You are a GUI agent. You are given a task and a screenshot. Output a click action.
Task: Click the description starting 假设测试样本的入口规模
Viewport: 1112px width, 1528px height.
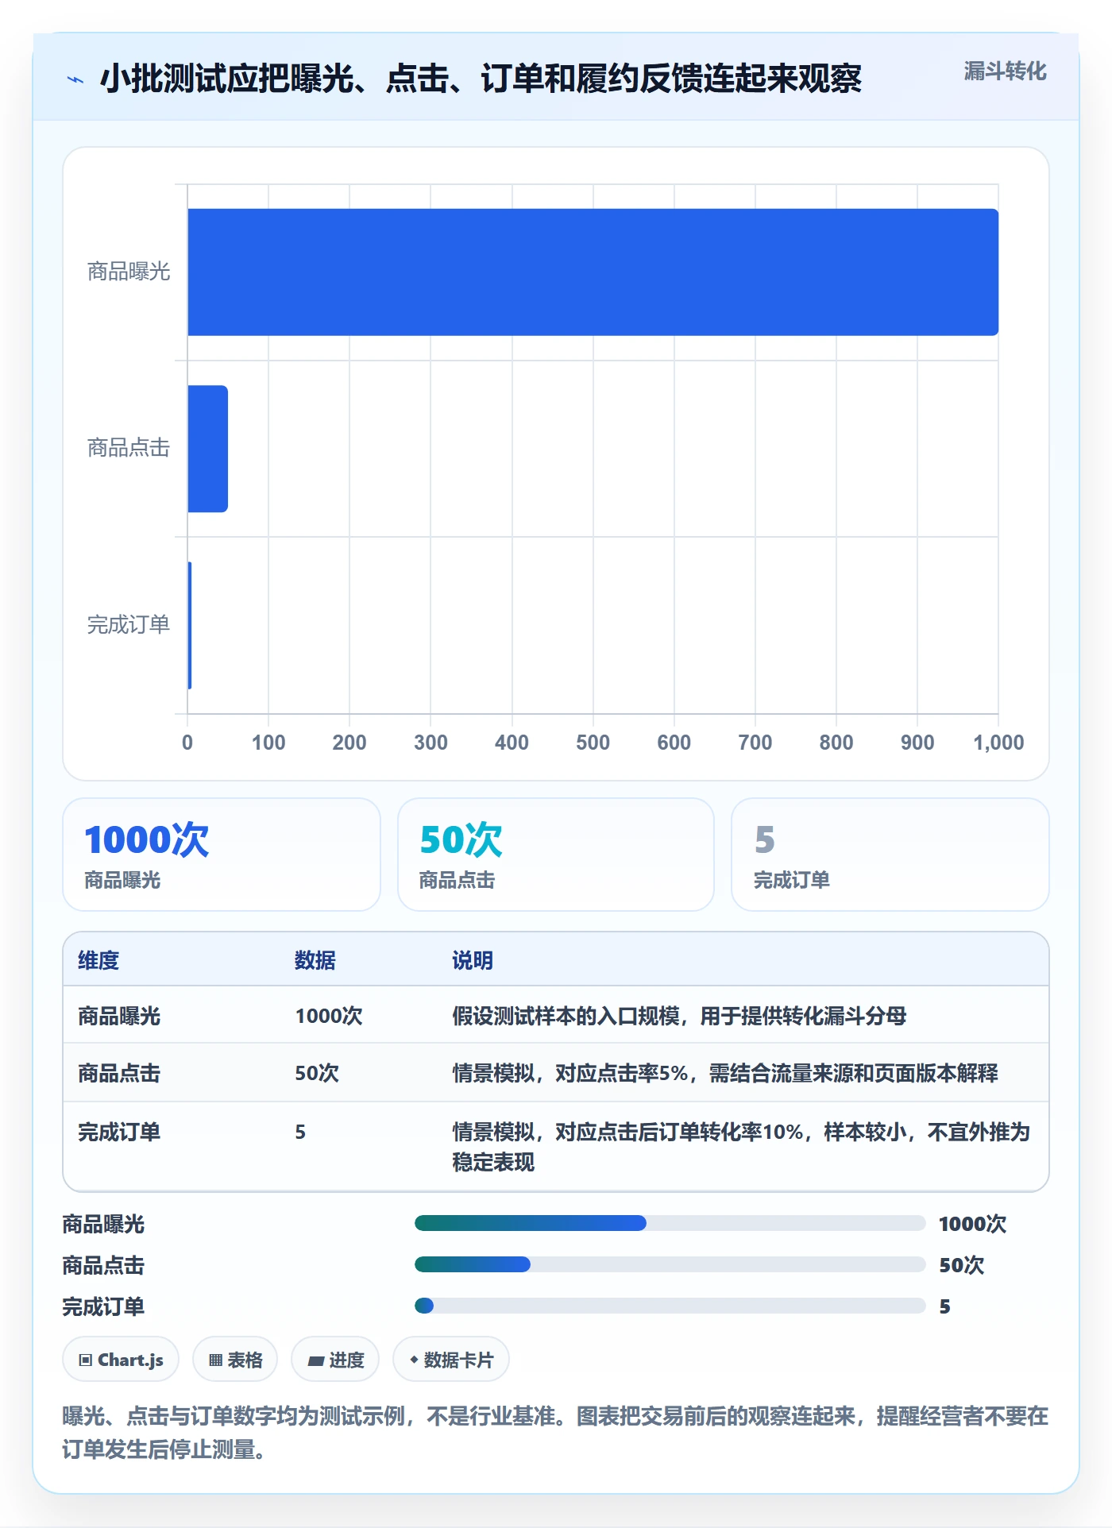click(679, 1016)
